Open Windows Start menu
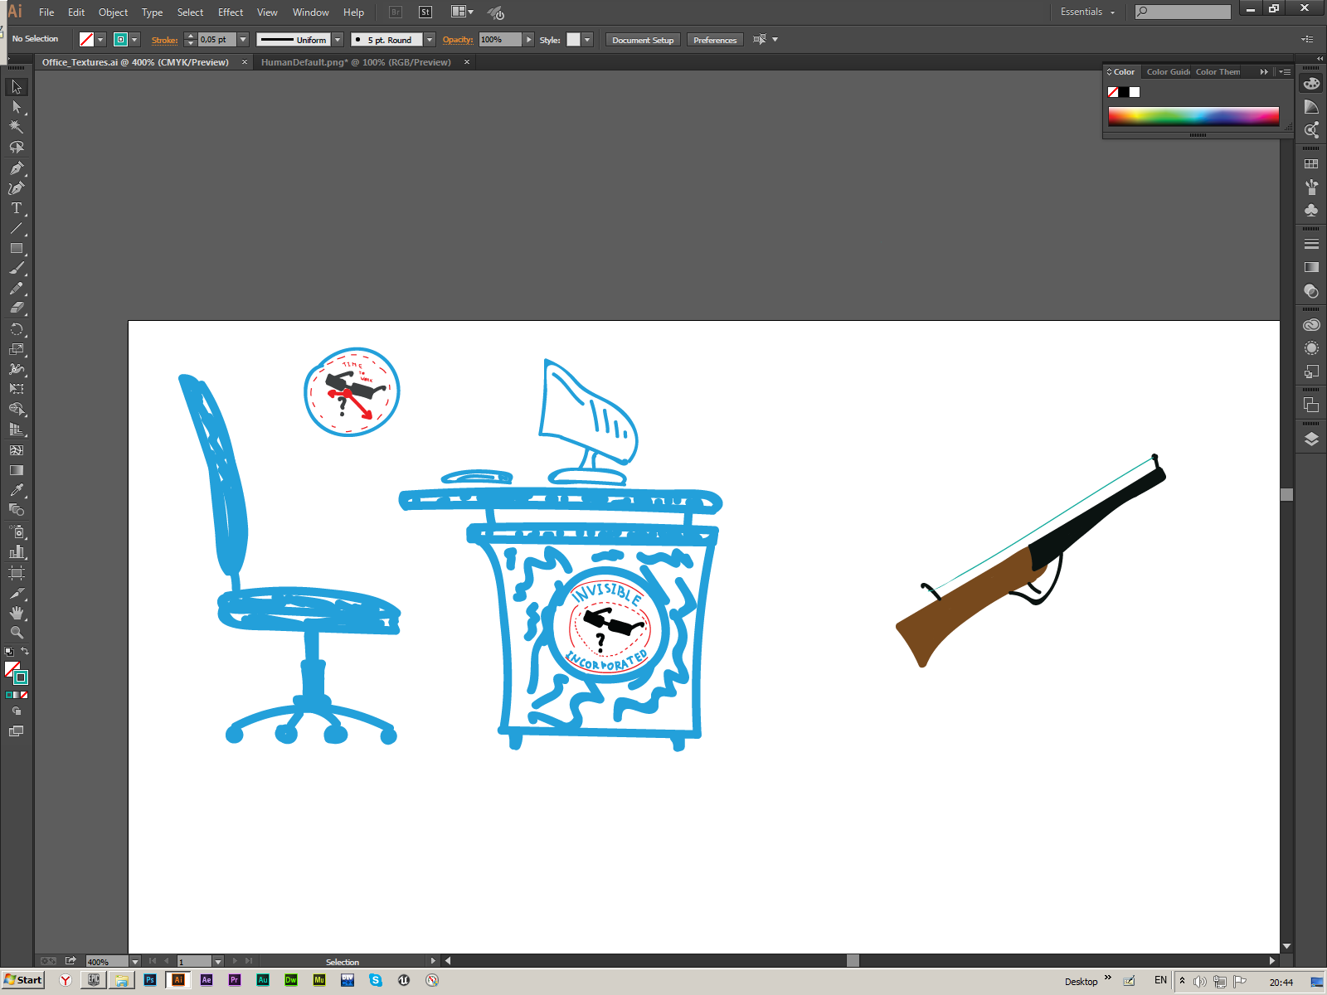Image resolution: width=1327 pixels, height=995 pixels. point(23,980)
